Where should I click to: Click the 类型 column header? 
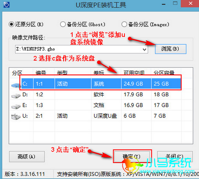click(x=62, y=73)
